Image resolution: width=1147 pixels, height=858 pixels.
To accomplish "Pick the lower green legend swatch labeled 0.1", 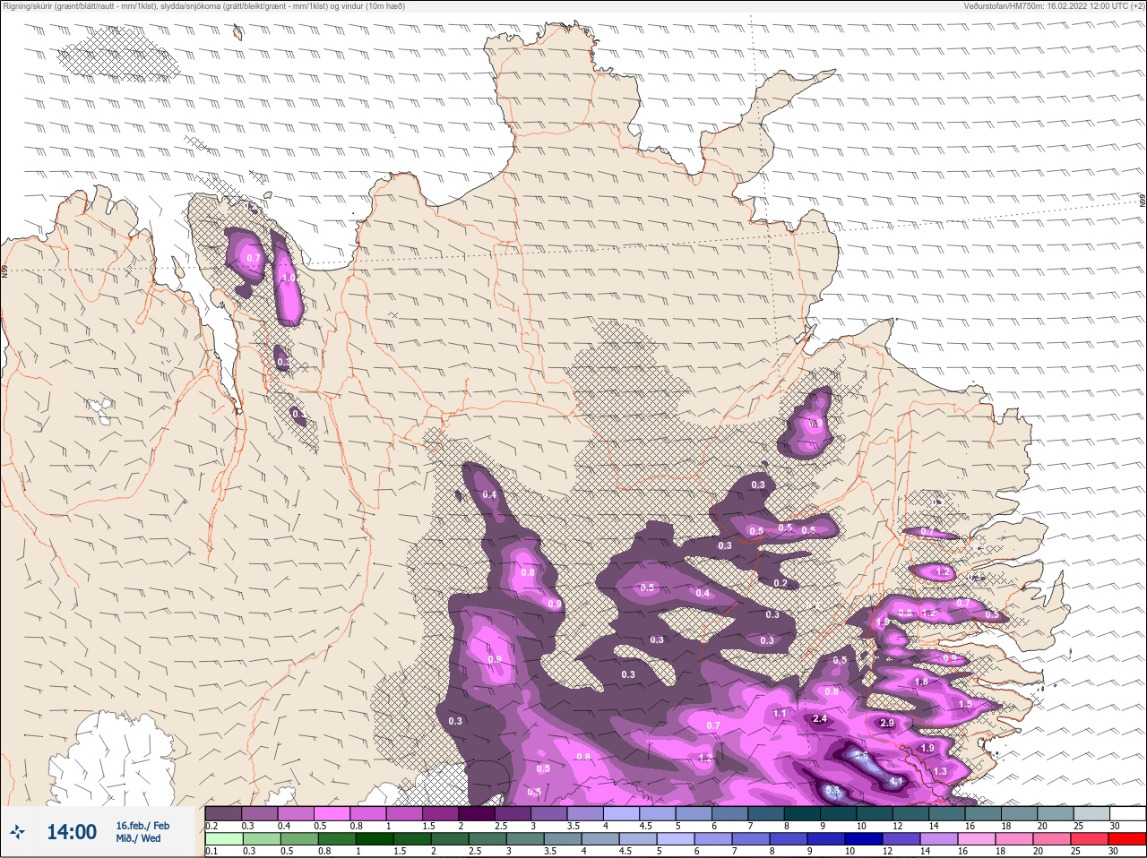I will click(x=223, y=839).
